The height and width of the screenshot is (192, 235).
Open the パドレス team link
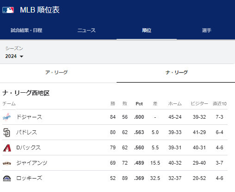[x=27, y=133]
